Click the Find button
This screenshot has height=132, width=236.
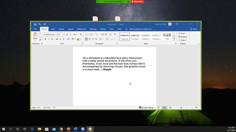click(x=183, y=33)
